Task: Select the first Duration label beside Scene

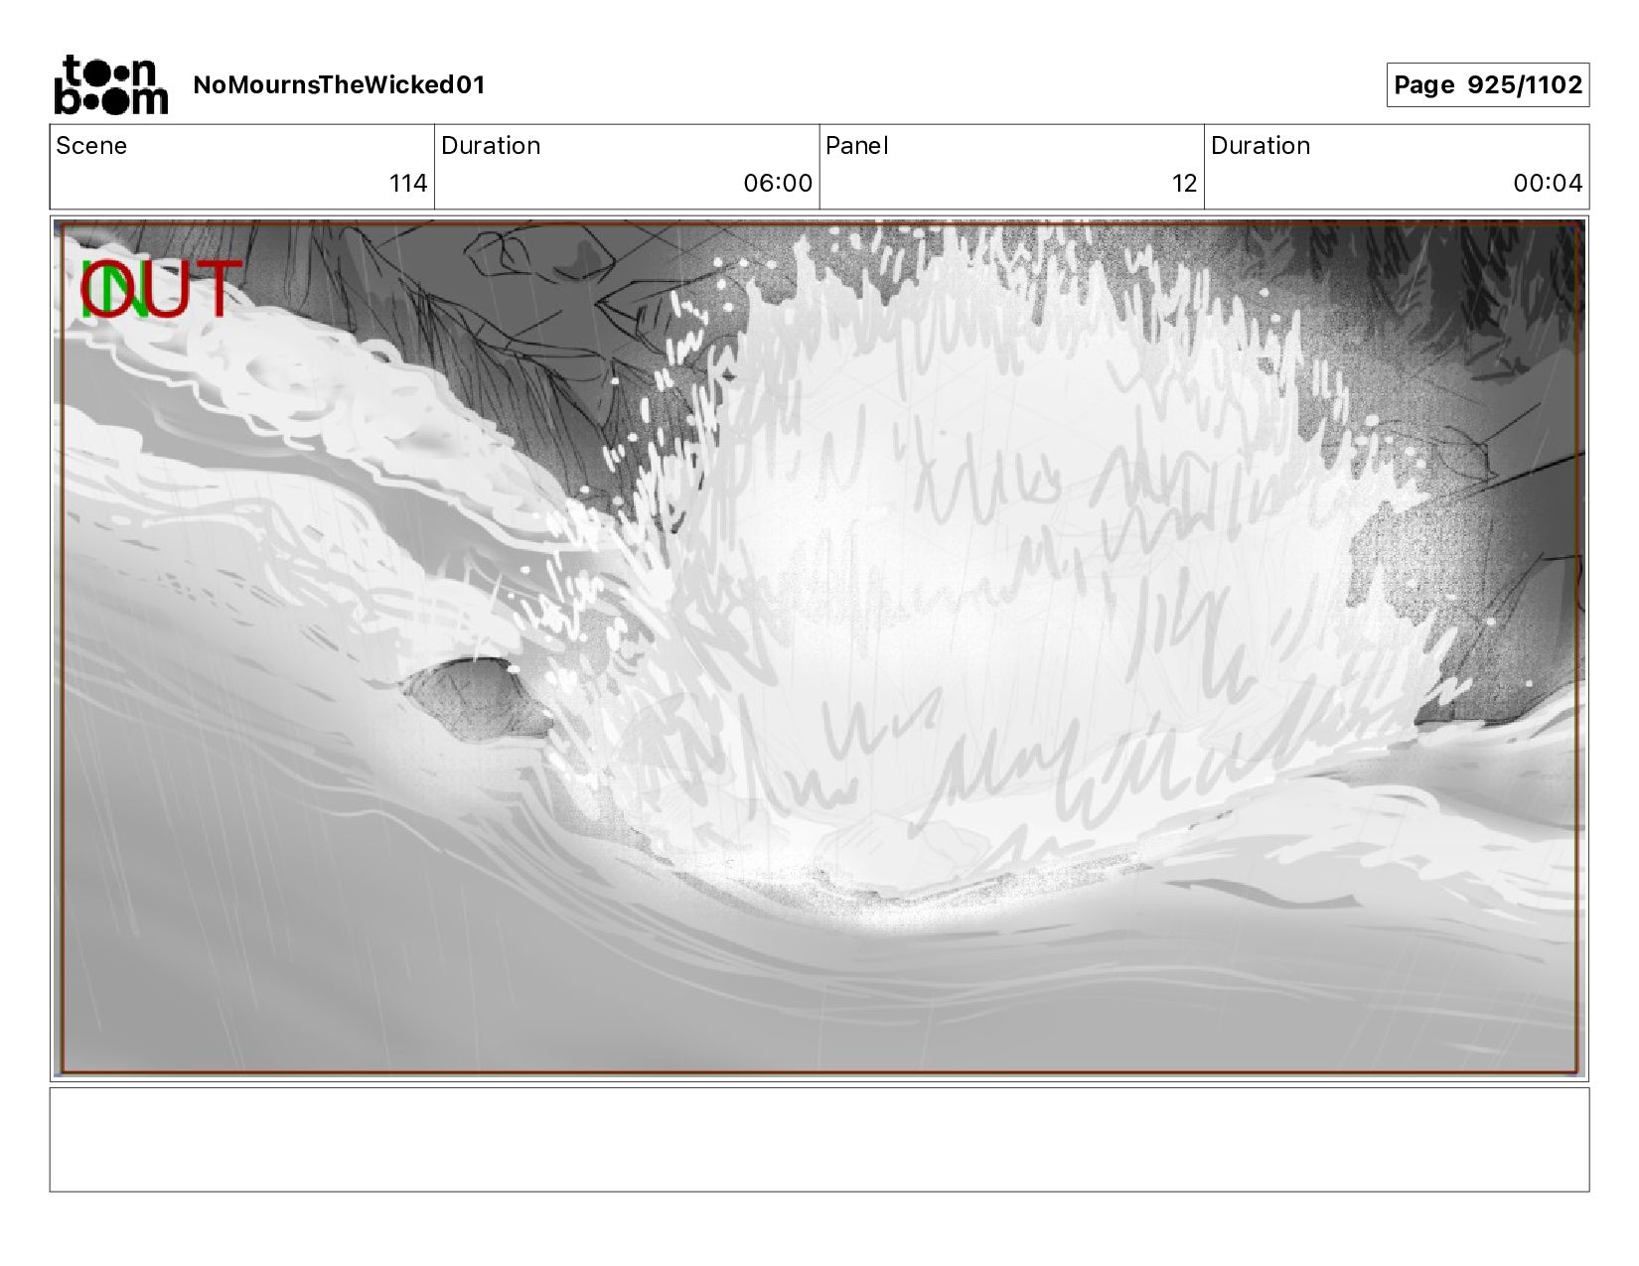Action: click(x=491, y=146)
